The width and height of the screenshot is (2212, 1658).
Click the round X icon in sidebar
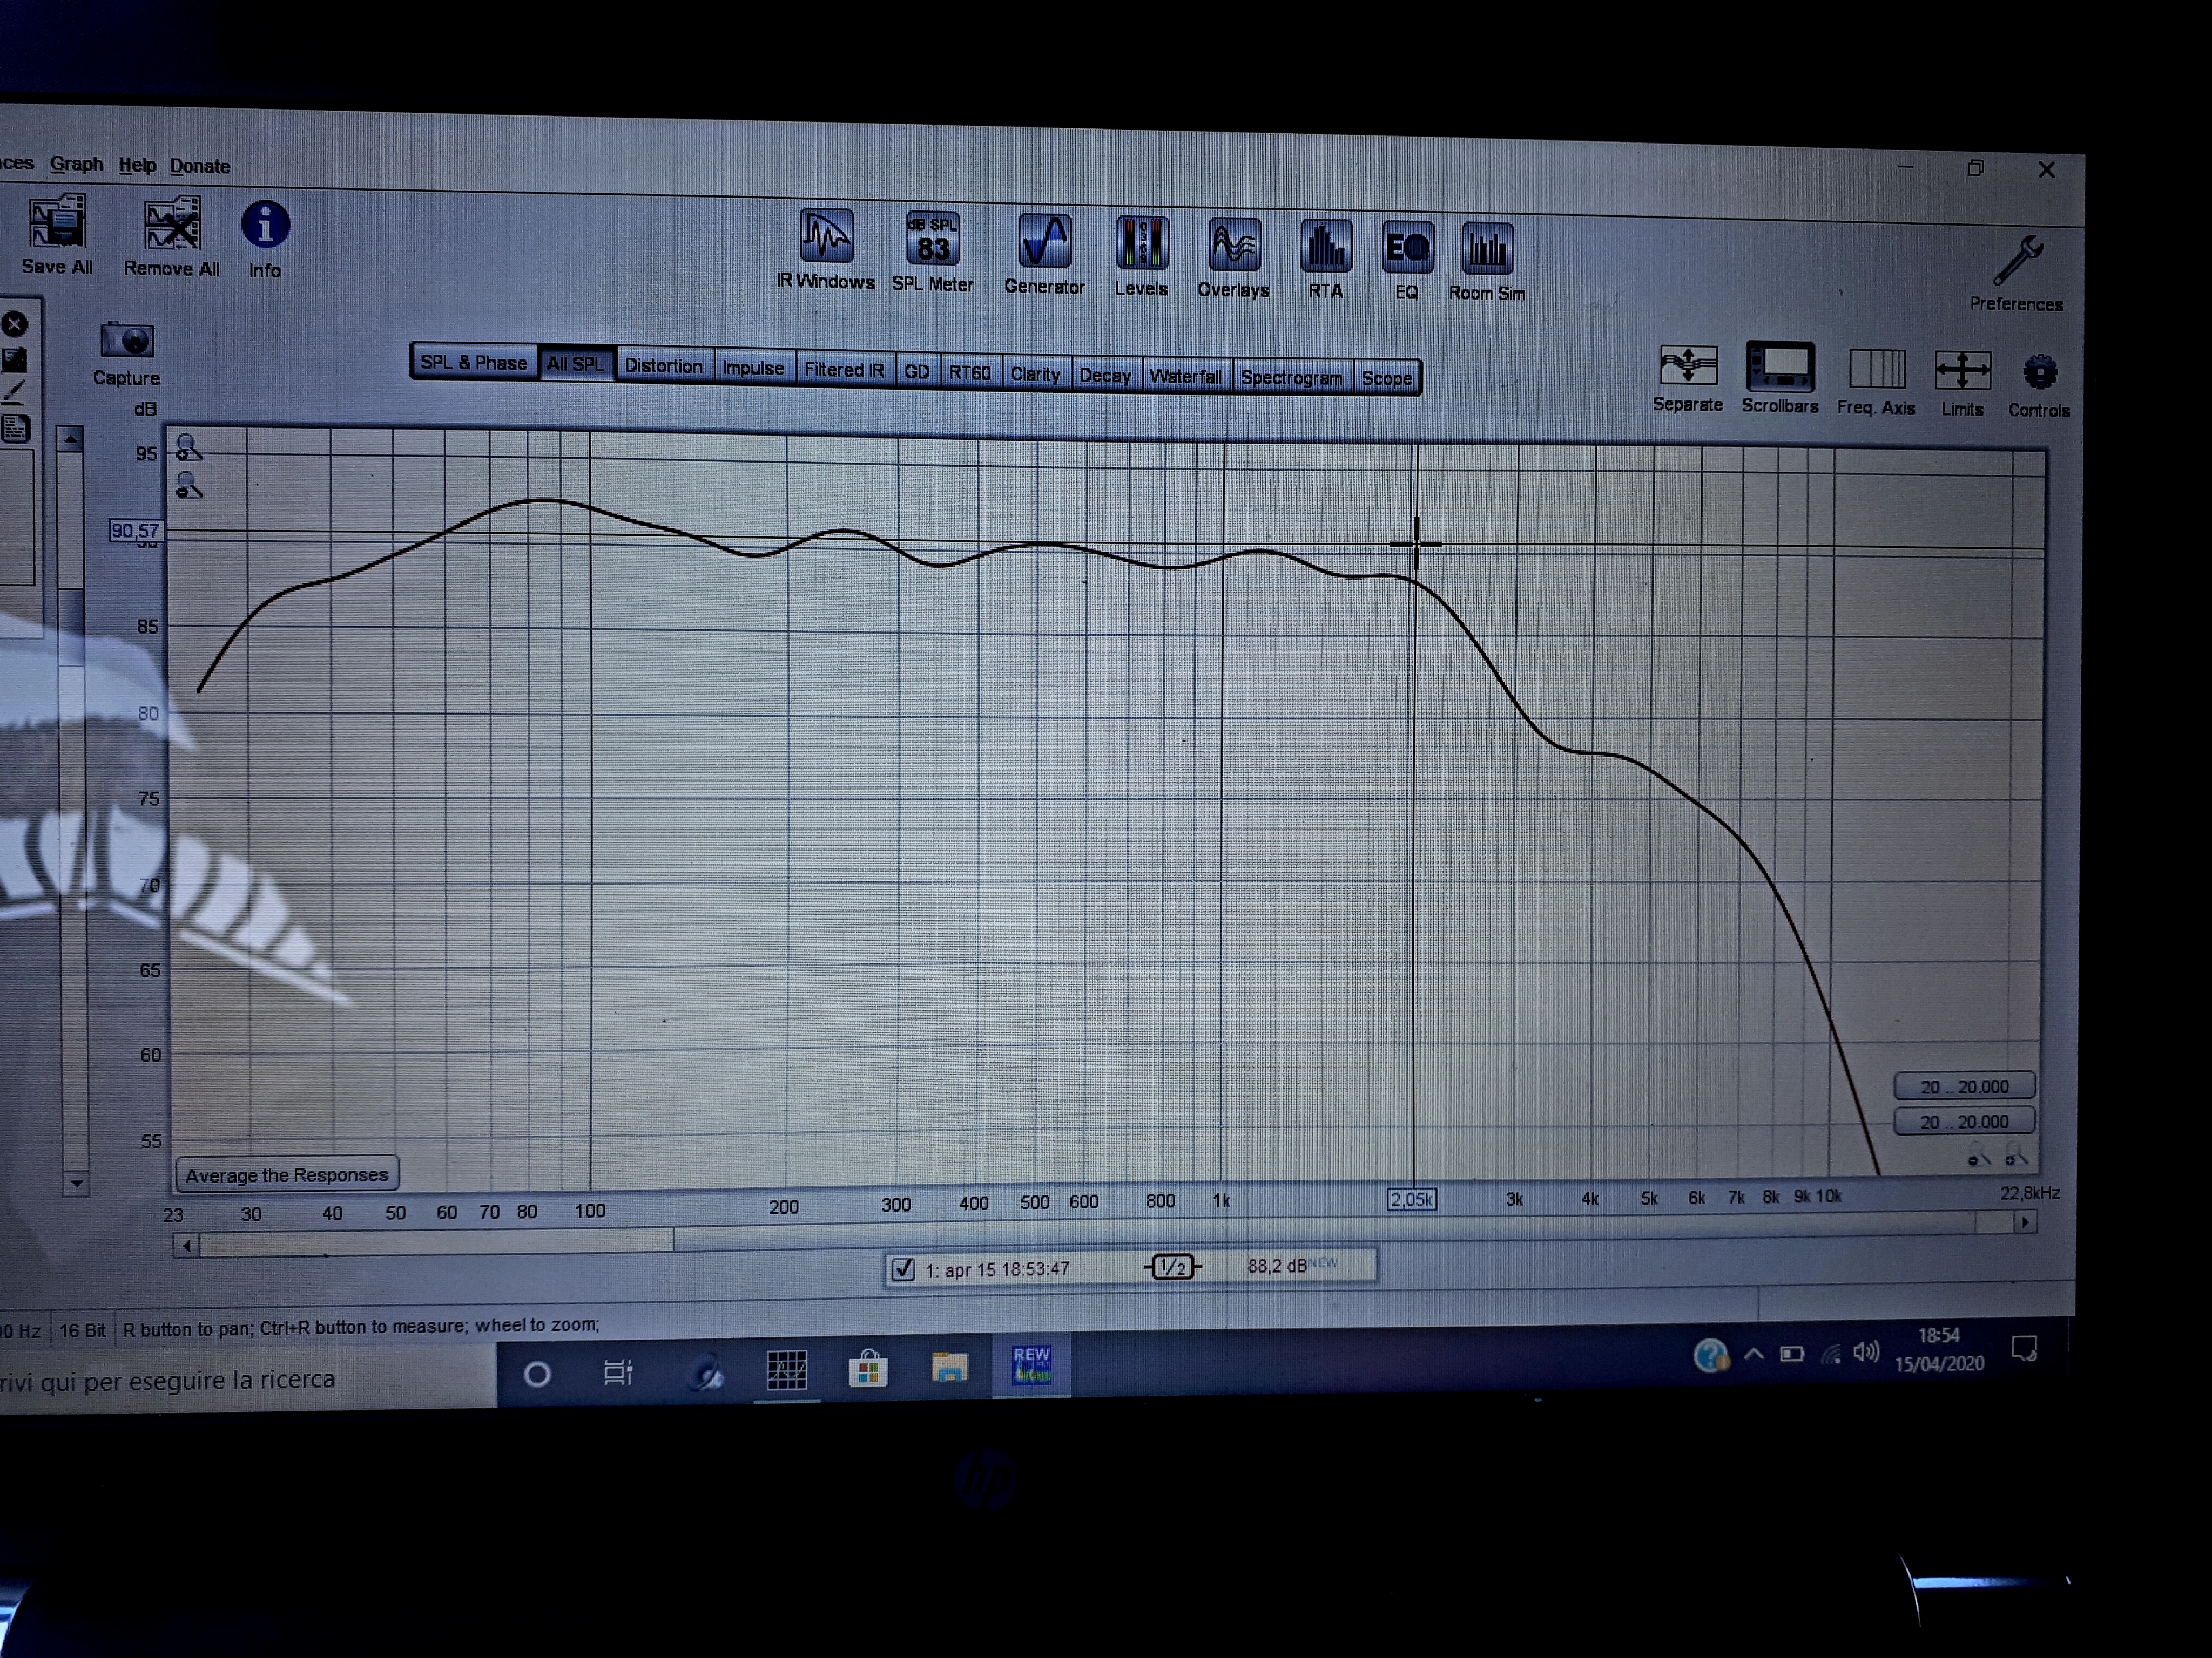(x=15, y=324)
